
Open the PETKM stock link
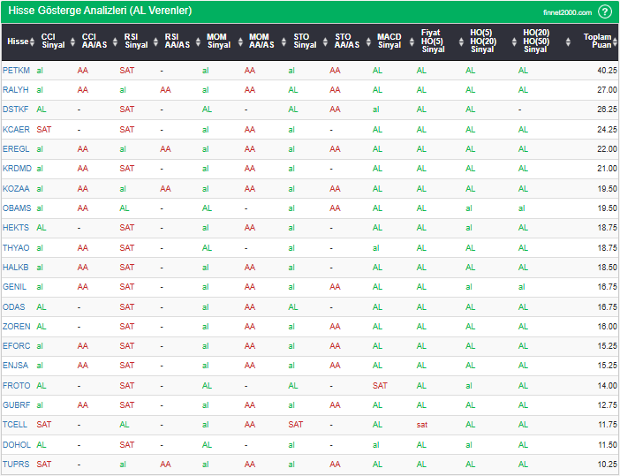coord(16,70)
